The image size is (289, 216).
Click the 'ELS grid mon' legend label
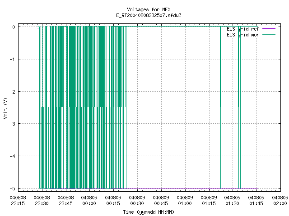(243, 35)
